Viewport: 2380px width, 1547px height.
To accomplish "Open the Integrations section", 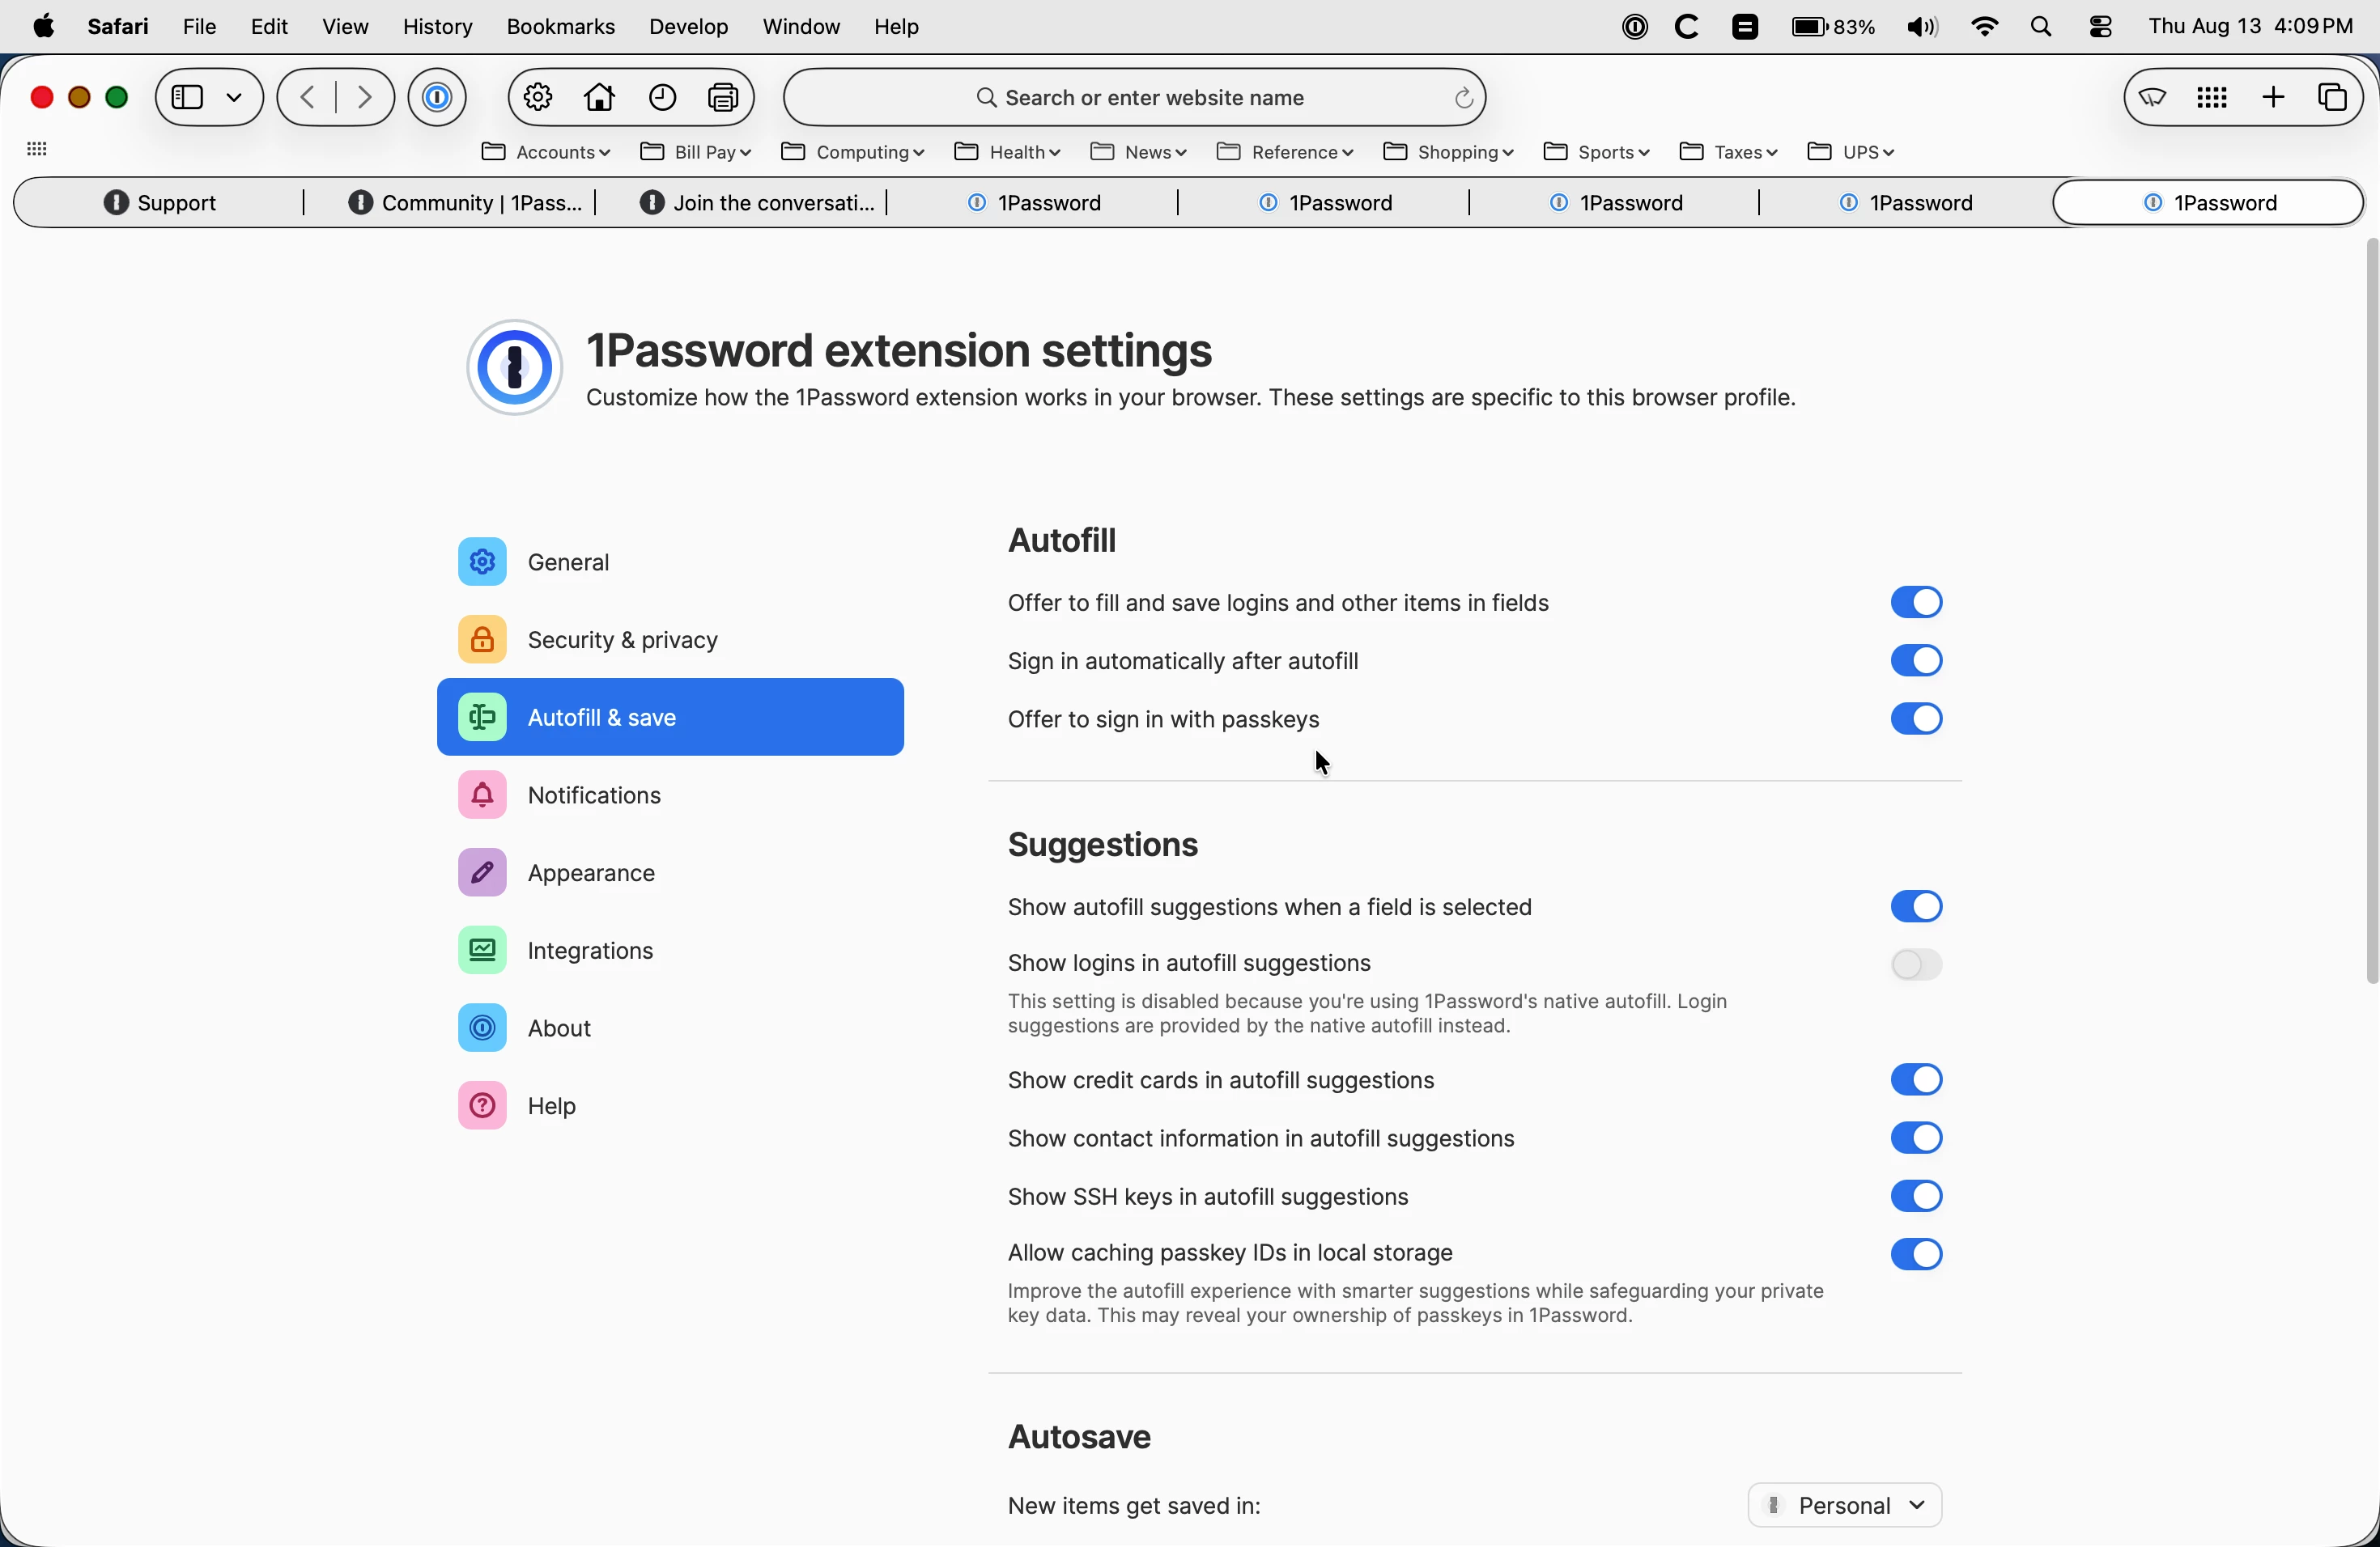I will (x=670, y=952).
